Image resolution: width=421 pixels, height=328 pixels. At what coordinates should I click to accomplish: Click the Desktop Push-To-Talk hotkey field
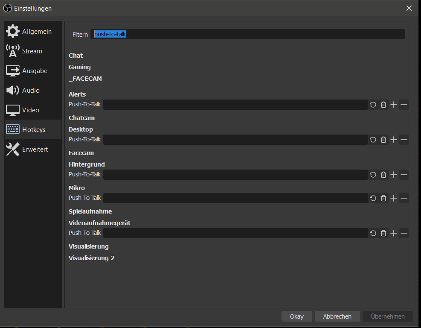235,140
